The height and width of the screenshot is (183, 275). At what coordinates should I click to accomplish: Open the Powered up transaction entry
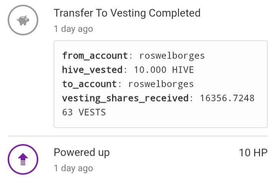pos(81,152)
